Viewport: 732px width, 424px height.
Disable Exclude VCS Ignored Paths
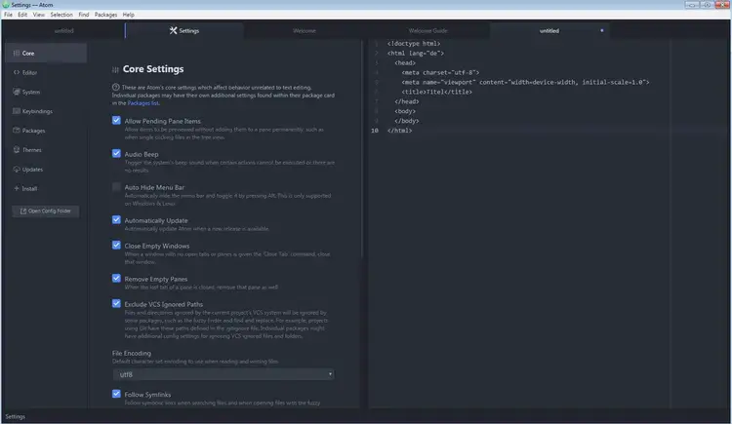point(116,304)
